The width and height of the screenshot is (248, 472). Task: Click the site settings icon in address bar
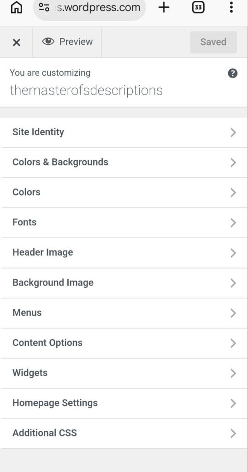pos(44,7)
